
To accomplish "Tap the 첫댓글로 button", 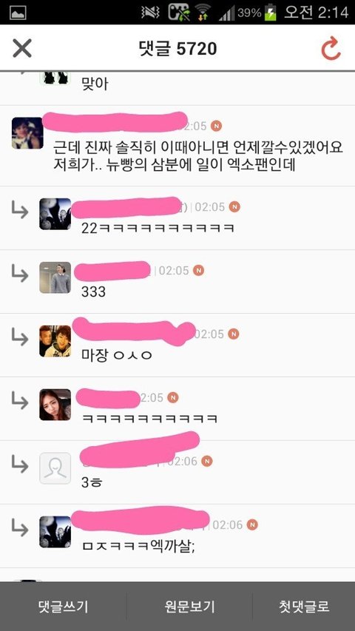I will [x=304, y=606].
